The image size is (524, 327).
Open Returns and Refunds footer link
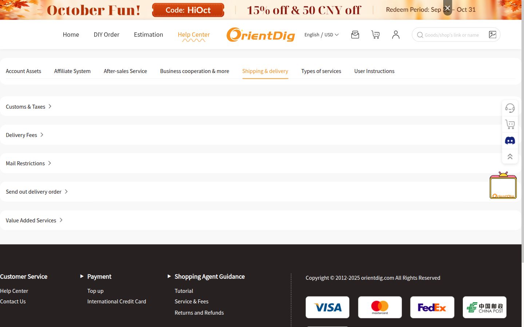(x=199, y=313)
